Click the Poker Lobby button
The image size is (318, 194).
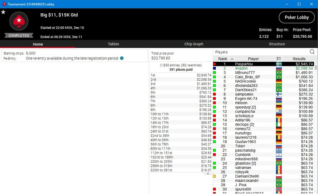(x=297, y=17)
